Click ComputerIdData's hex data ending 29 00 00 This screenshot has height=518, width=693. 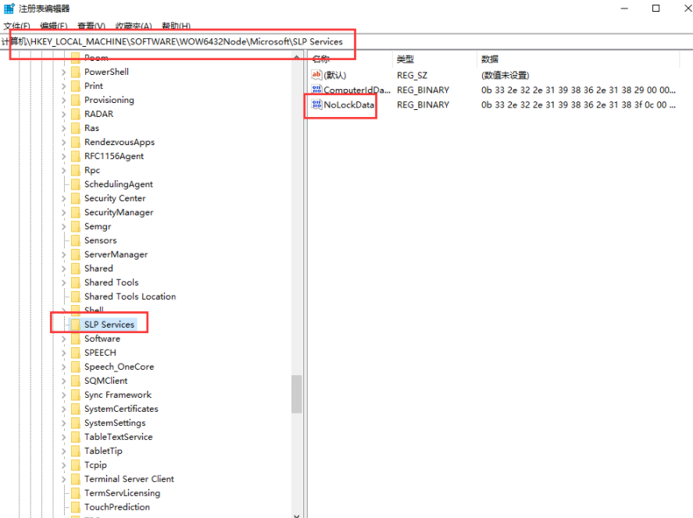point(578,90)
